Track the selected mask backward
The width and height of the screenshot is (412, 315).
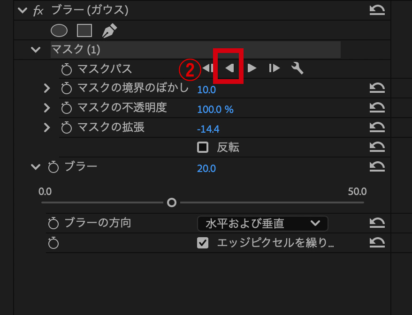click(x=229, y=68)
